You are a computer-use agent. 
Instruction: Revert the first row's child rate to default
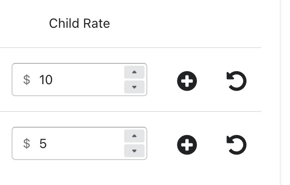click(x=236, y=81)
